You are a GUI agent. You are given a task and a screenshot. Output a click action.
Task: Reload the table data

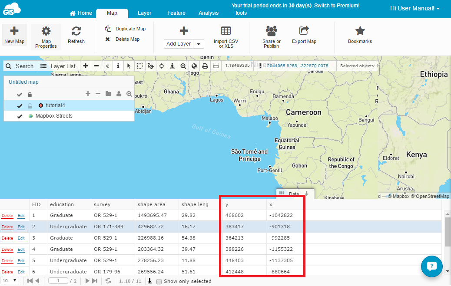click(108, 281)
